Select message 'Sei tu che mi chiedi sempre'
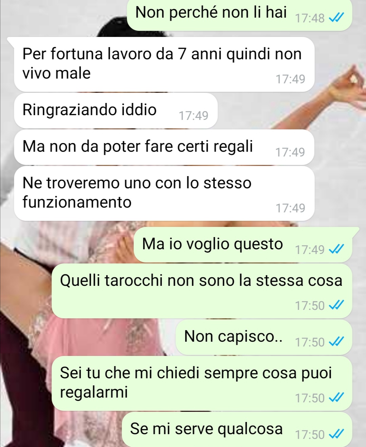The image size is (366, 447). click(202, 383)
